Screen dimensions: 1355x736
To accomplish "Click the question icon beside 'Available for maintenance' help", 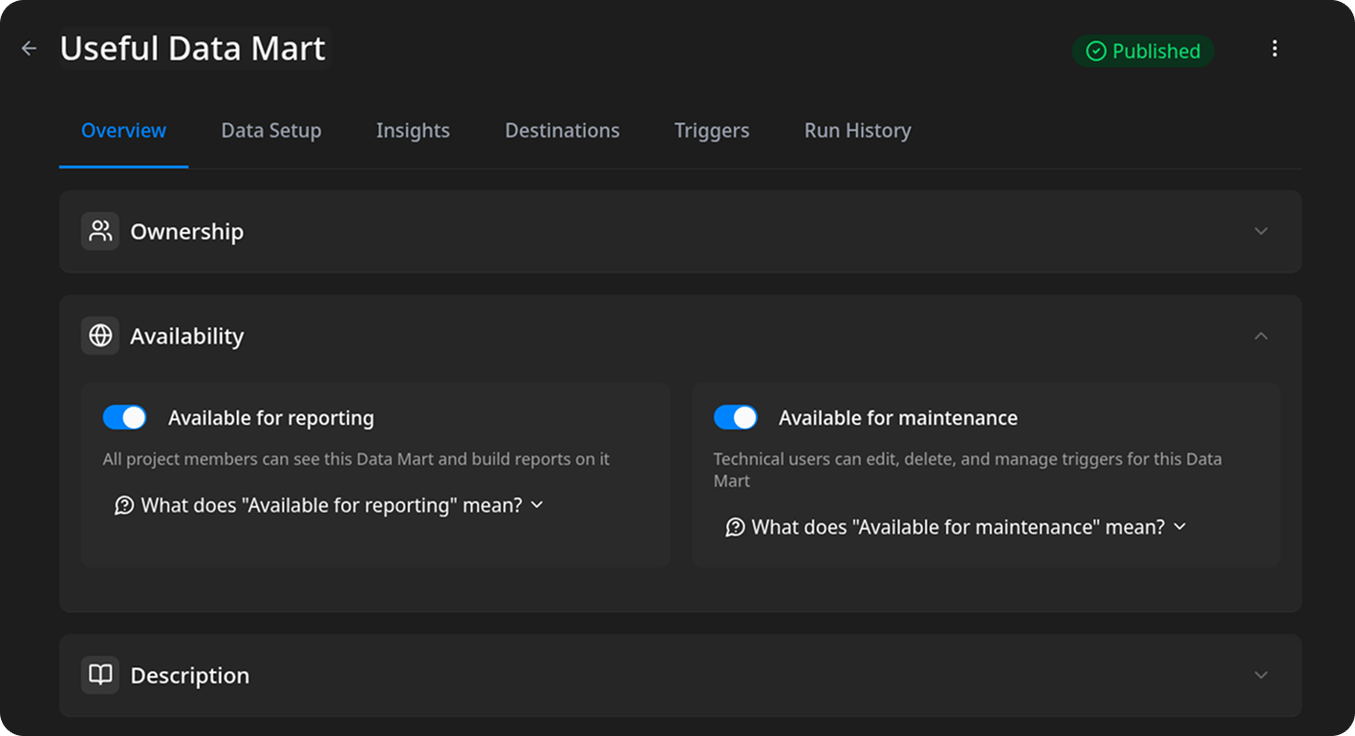I will point(734,527).
